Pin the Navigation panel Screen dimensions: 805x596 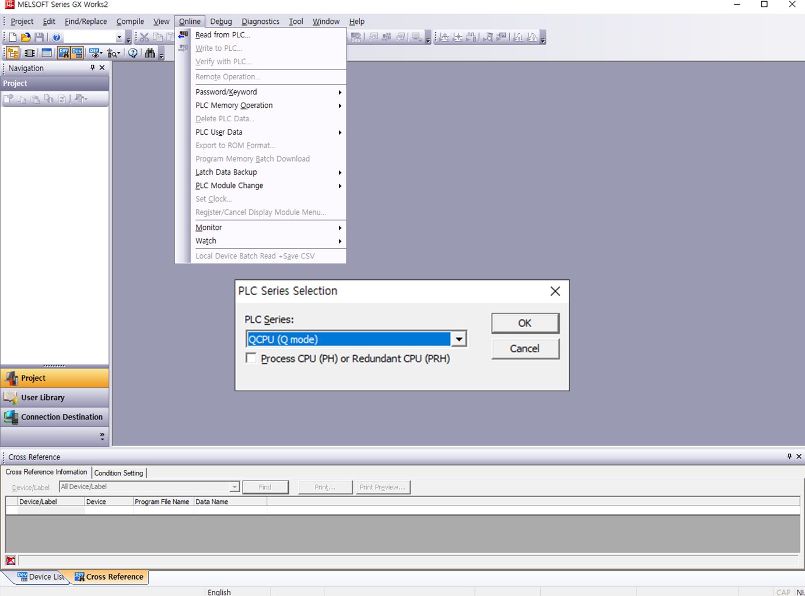(x=92, y=68)
